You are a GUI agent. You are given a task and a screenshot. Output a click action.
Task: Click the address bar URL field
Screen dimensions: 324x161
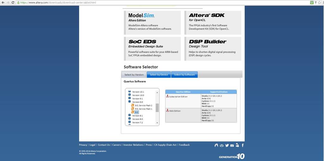coord(163,3)
